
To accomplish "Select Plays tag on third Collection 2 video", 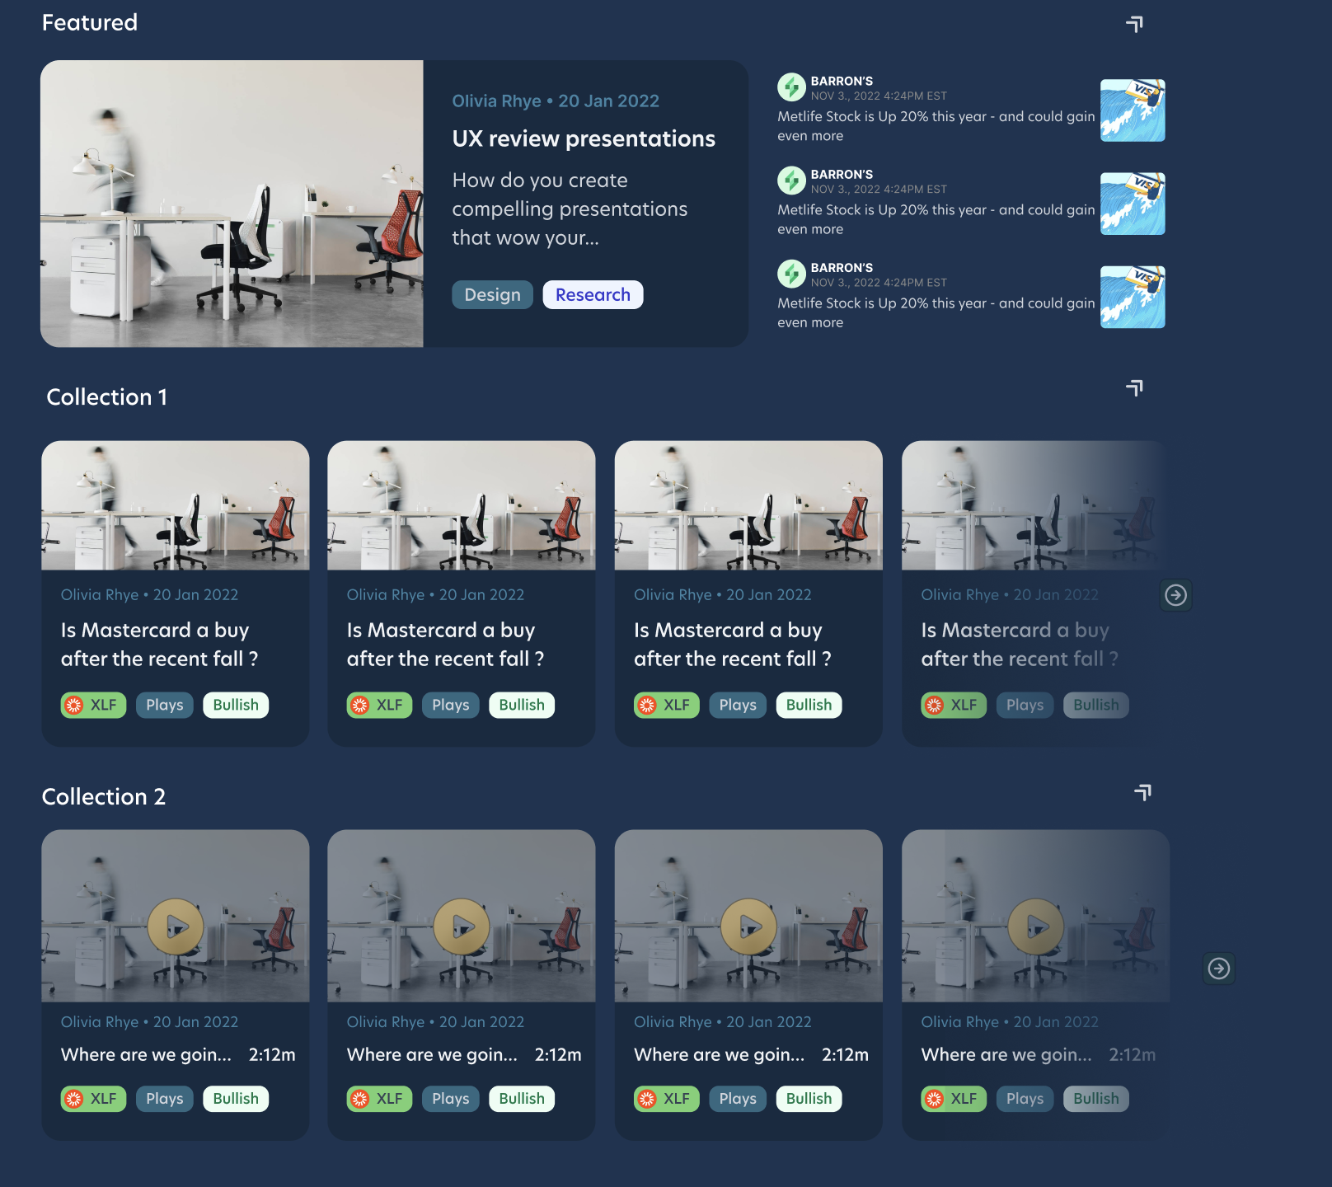I will click(738, 1099).
